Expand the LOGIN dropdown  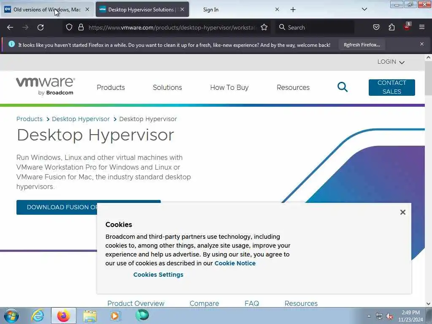[x=391, y=62]
